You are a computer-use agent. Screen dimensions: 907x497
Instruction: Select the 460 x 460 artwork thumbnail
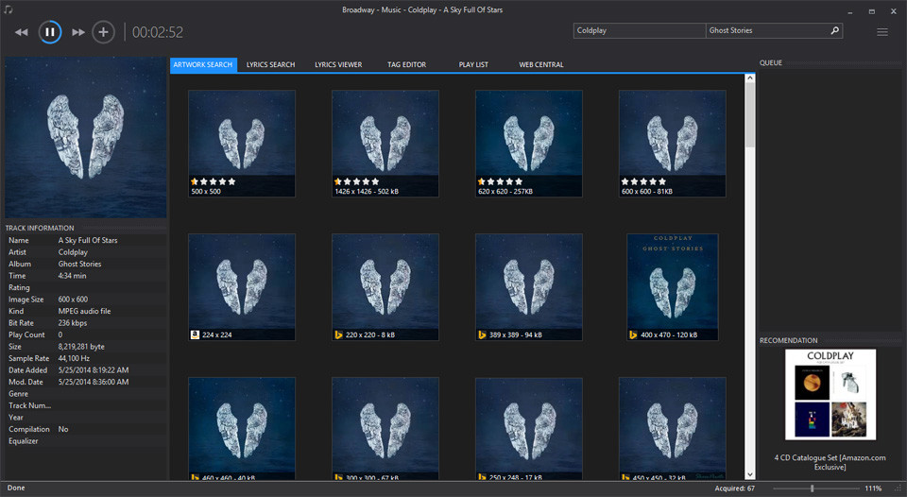point(242,428)
